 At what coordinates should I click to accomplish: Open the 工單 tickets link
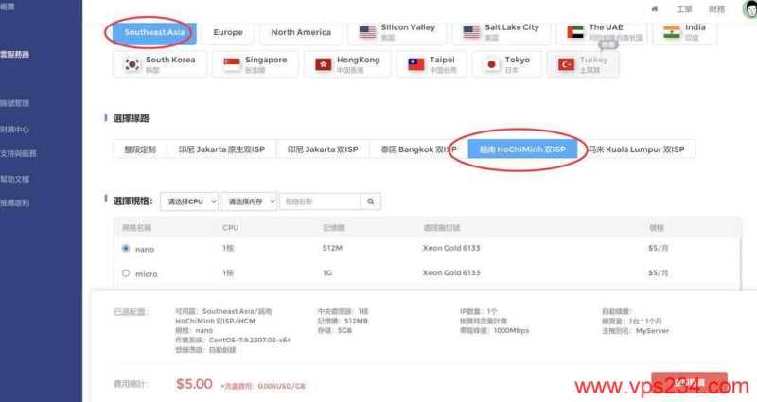(x=684, y=9)
